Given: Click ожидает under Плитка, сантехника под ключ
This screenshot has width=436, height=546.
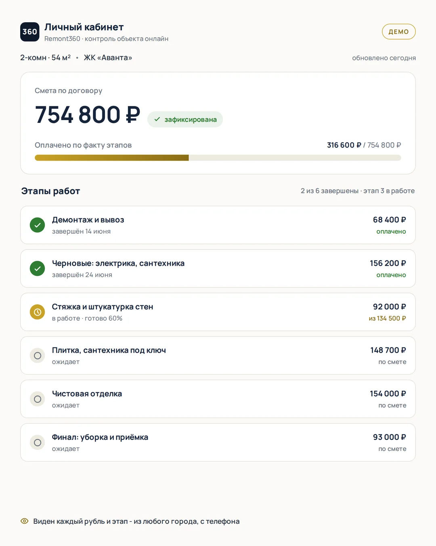Looking at the screenshot, I should point(66,362).
